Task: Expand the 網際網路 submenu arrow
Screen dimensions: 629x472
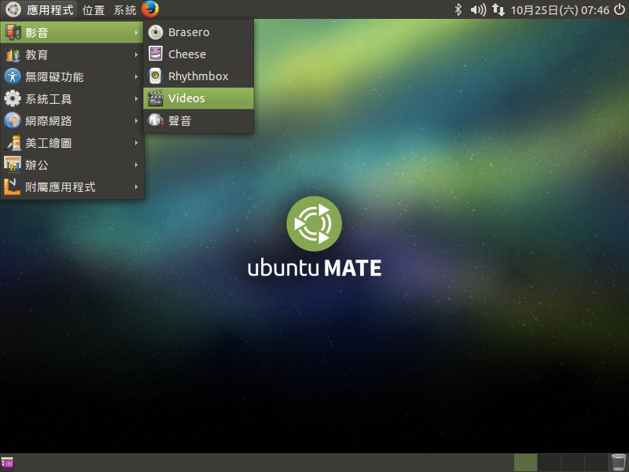Action: point(136,121)
